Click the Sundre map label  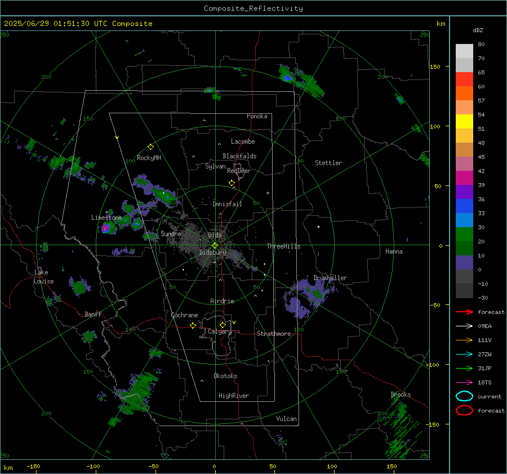click(x=171, y=233)
